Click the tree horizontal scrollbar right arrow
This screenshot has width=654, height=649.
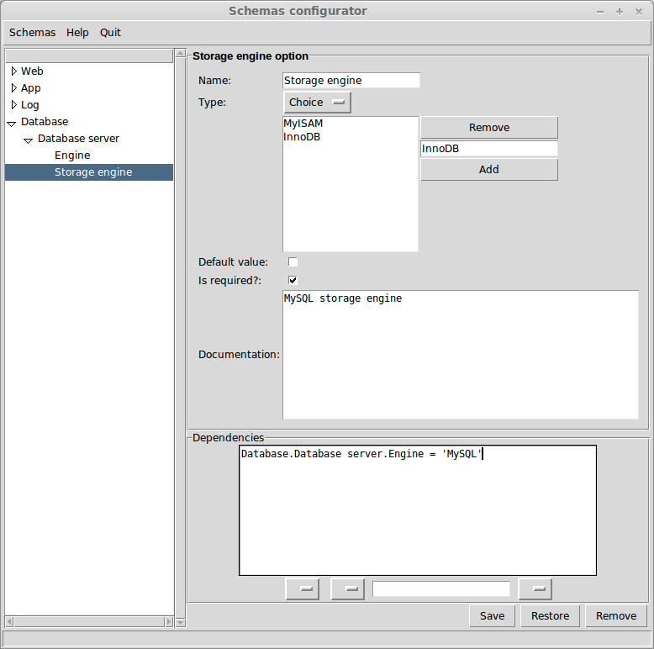(168, 622)
